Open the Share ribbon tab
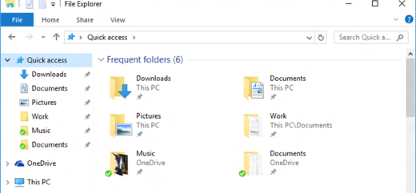 tap(85, 20)
